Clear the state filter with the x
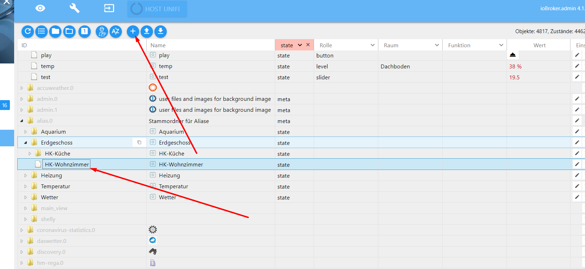This screenshot has height=269, width=585. [308, 45]
